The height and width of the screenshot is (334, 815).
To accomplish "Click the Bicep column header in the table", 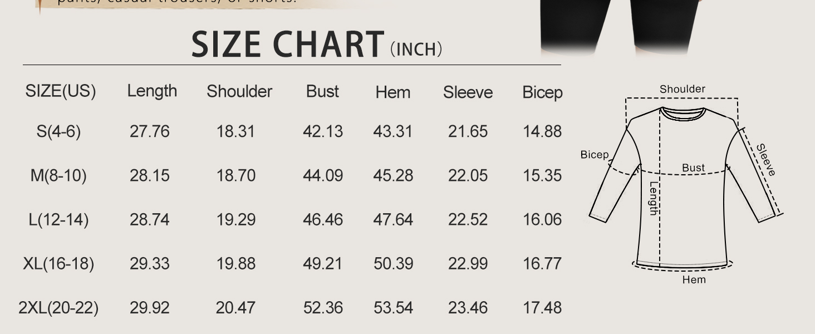I will [x=542, y=92].
